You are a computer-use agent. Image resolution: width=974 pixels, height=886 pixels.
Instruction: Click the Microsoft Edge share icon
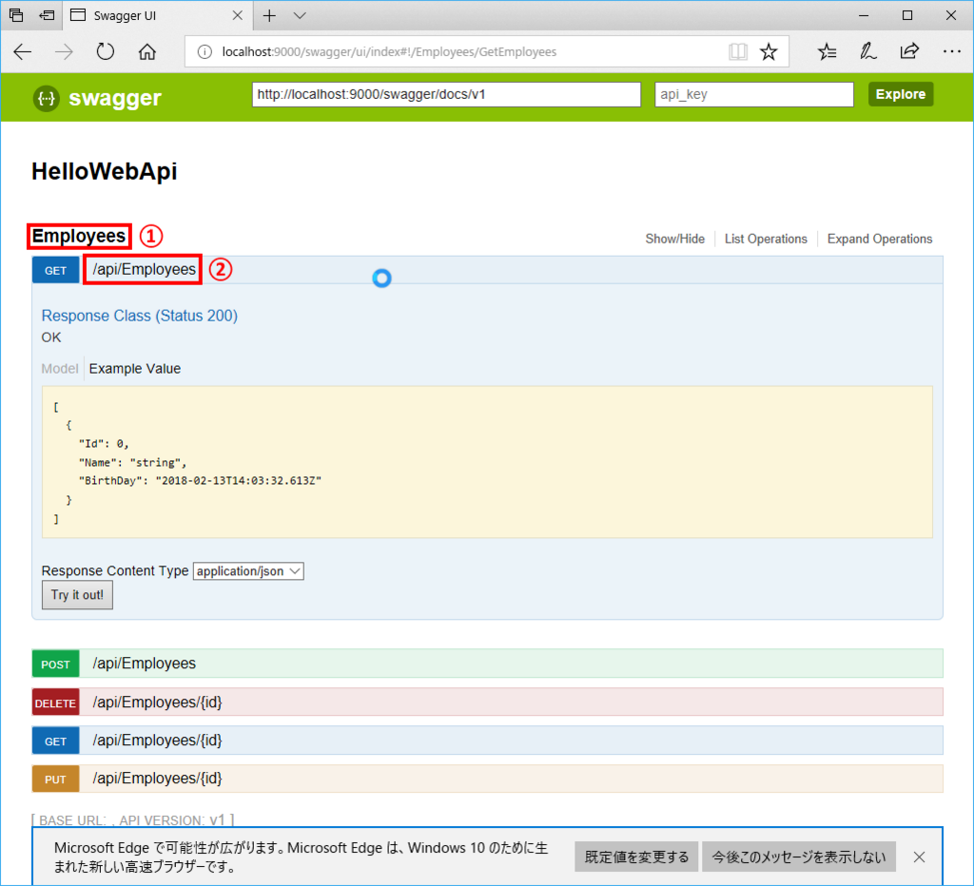point(909,51)
